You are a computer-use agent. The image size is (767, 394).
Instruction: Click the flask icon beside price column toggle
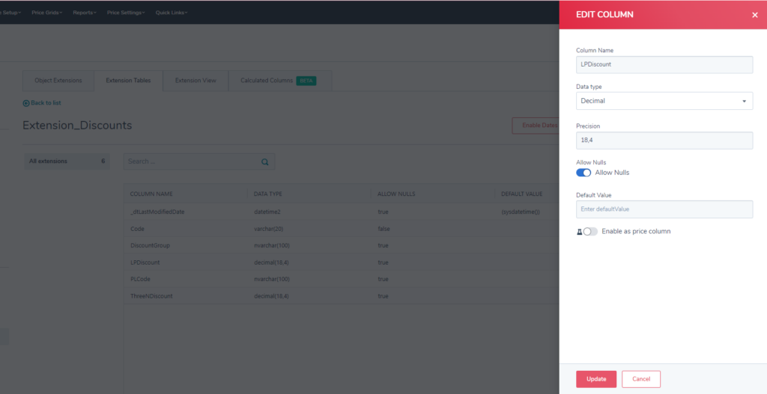(579, 232)
